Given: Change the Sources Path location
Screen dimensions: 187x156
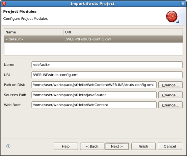Looking at the screenshot, I should (x=170, y=95).
